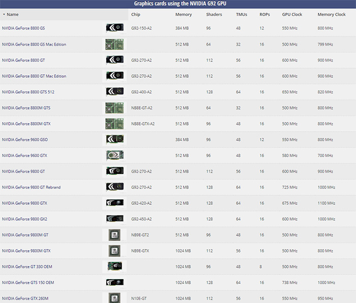
Task: Select chip value G92-400-A2
Action: tap(141, 92)
